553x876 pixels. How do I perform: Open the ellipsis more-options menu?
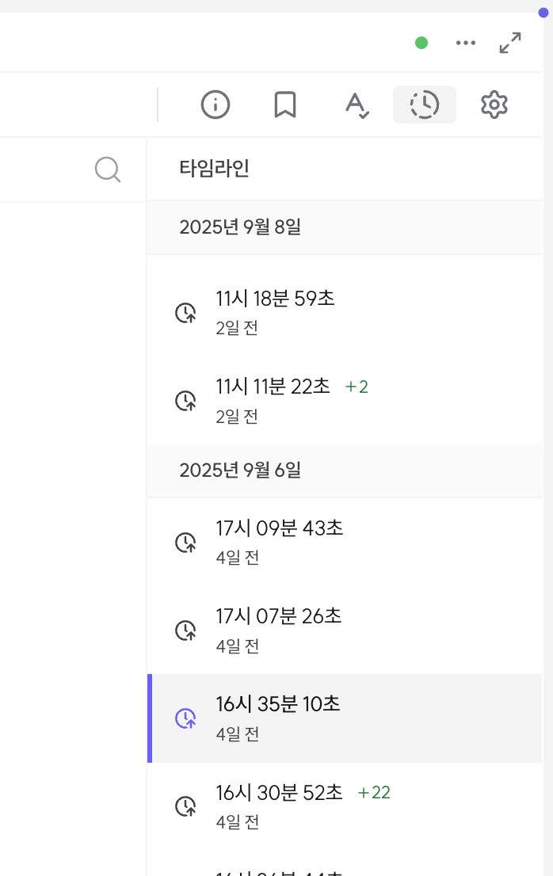[466, 43]
